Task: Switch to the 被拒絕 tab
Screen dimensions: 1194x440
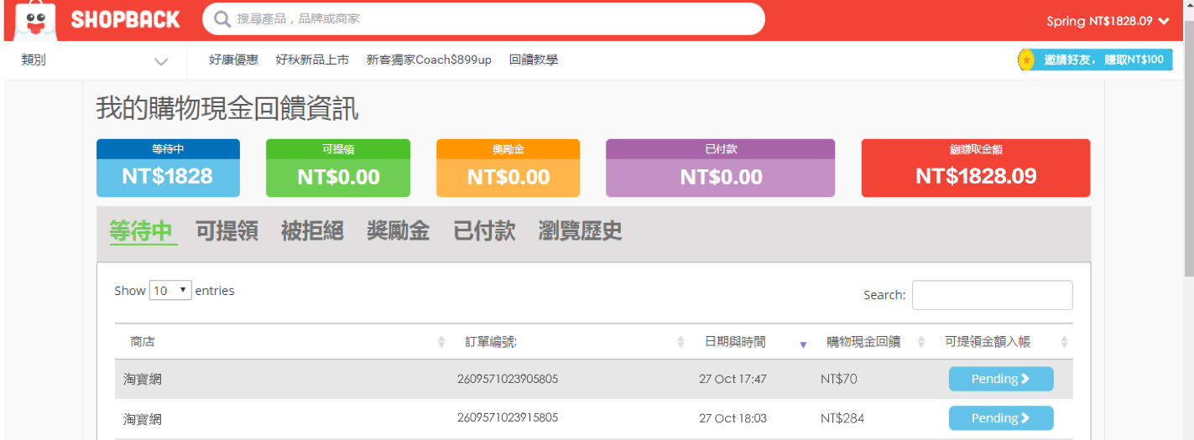Action: [312, 231]
